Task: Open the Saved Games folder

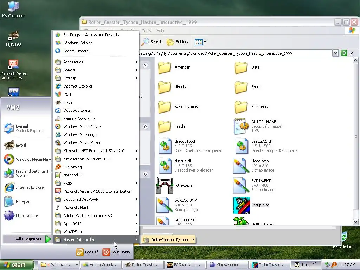Action: pyautogui.click(x=178, y=107)
